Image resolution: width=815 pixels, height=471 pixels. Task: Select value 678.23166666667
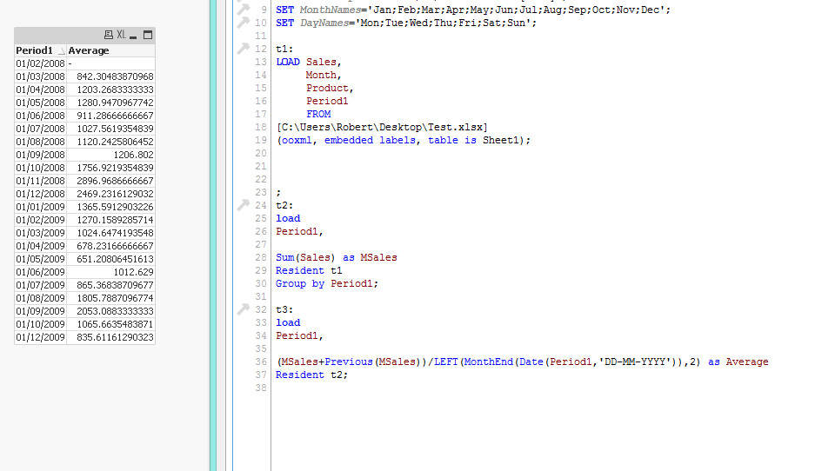[110, 246]
